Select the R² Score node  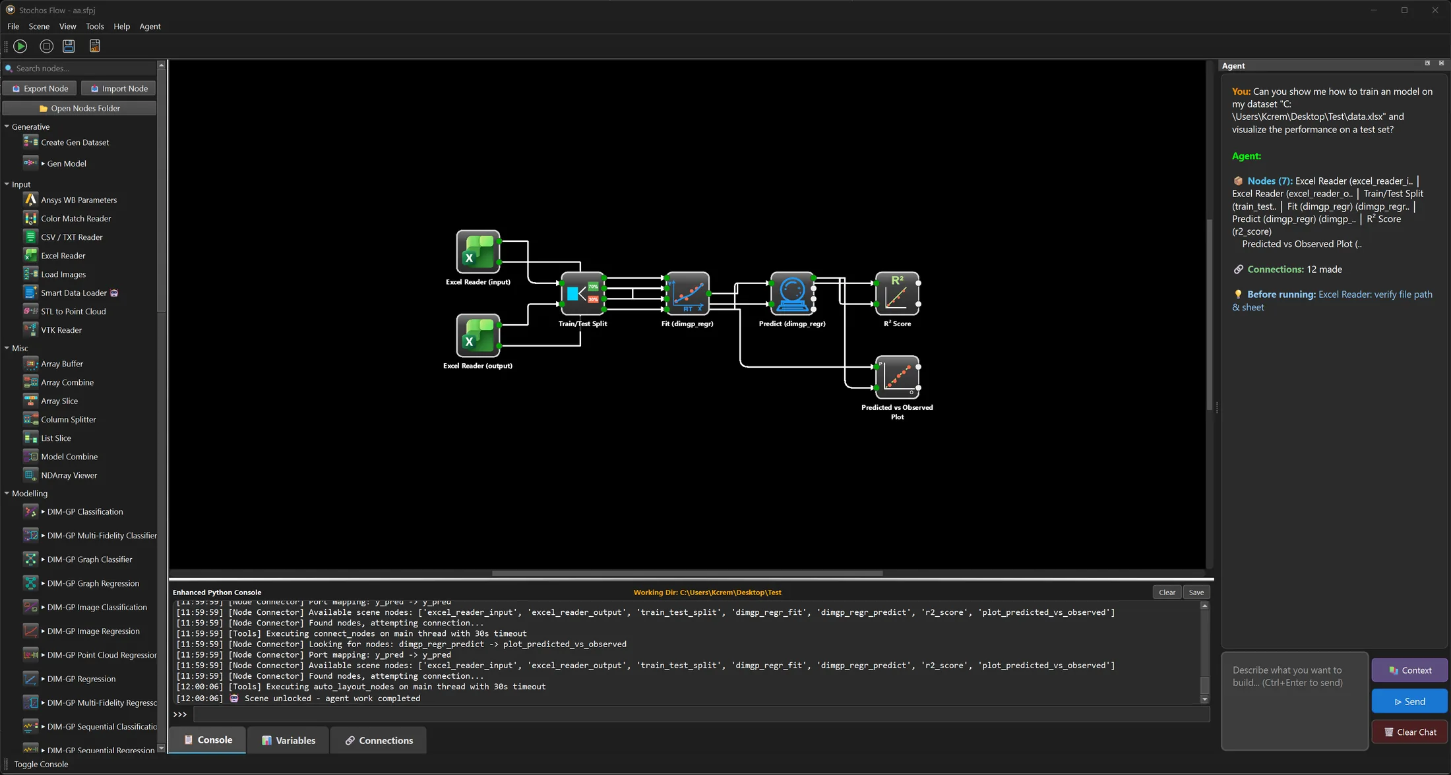897,293
